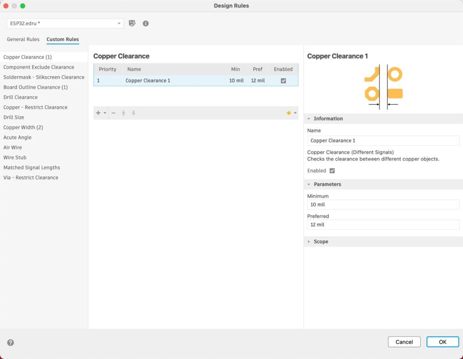
Task: Open the help question mark icon
Action: [10, 342]
